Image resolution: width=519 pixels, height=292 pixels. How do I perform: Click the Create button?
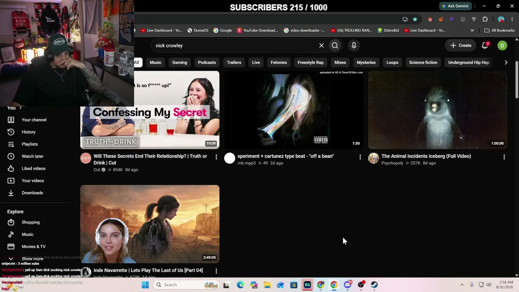click(x=461, y=45)
